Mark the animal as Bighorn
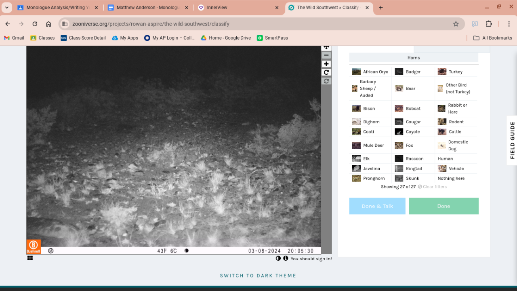The height and width of the screenshot is (291, 517). (x=370, y=122)
